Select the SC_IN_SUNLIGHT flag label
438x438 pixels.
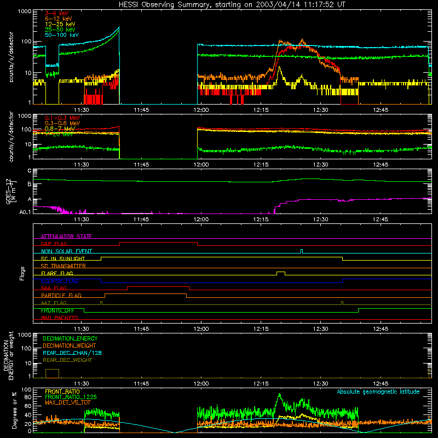pyautogui.click(x=63, y=258)
